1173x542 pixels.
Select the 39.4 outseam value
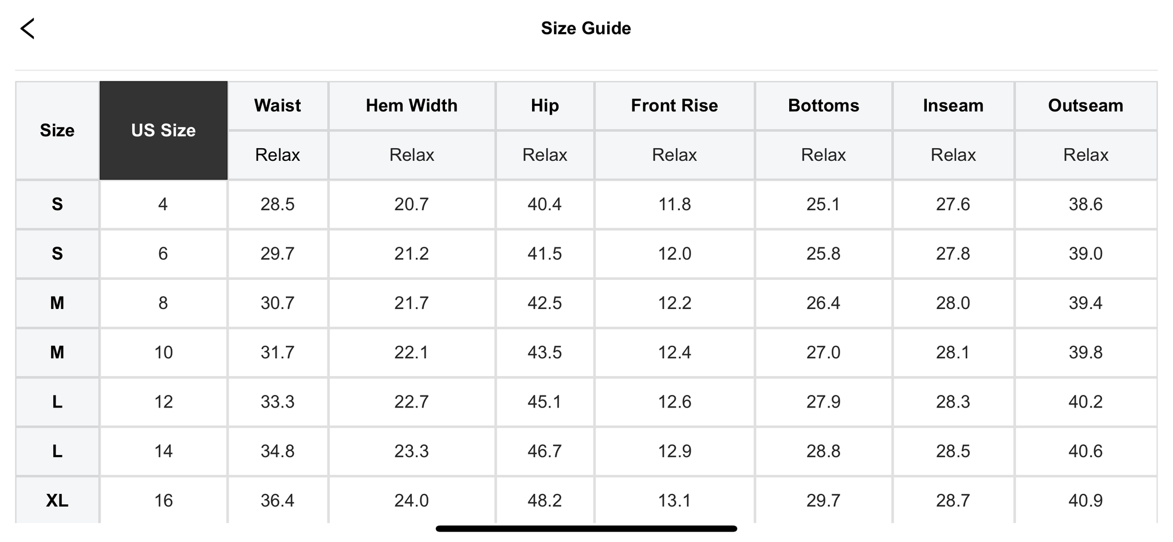(x=1085, y=303)
